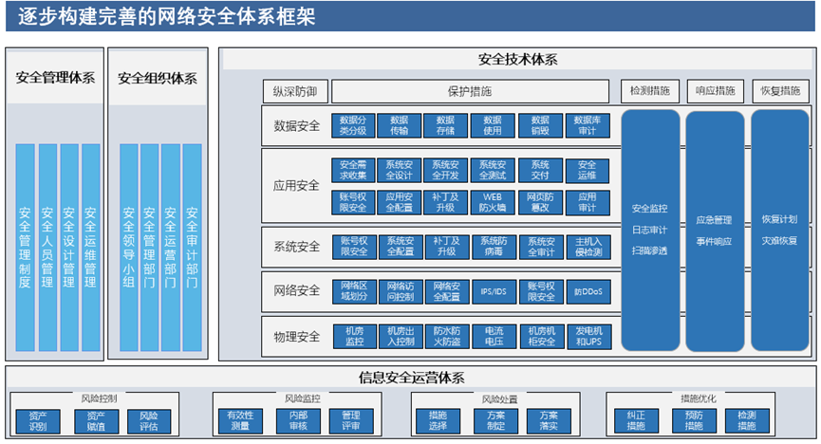Select the 网页防篡改 block
821x444 pixels.
pyautogui.click(x=540, y=201)
